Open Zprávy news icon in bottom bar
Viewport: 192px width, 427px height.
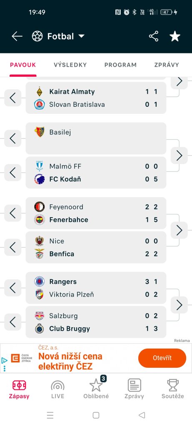135,389
